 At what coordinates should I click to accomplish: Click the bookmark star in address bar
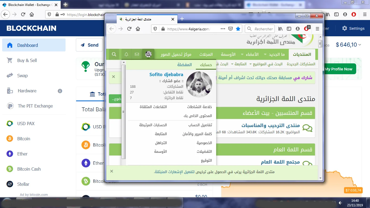(x=238, y=29)
